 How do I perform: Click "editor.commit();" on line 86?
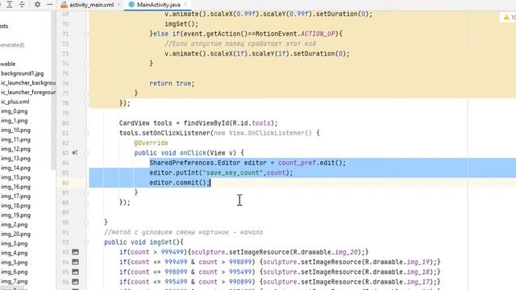tap(179, 183)
